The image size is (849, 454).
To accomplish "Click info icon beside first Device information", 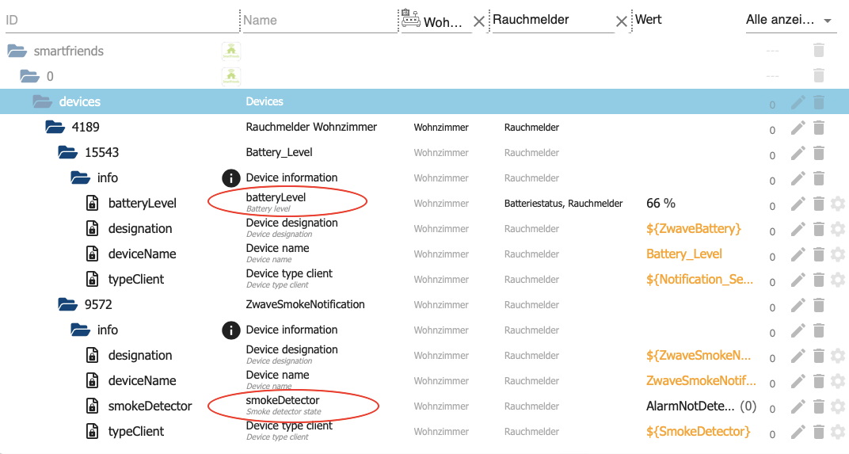I will pos(231,177).
